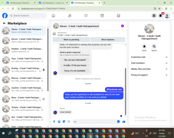Reload the page

13,9
